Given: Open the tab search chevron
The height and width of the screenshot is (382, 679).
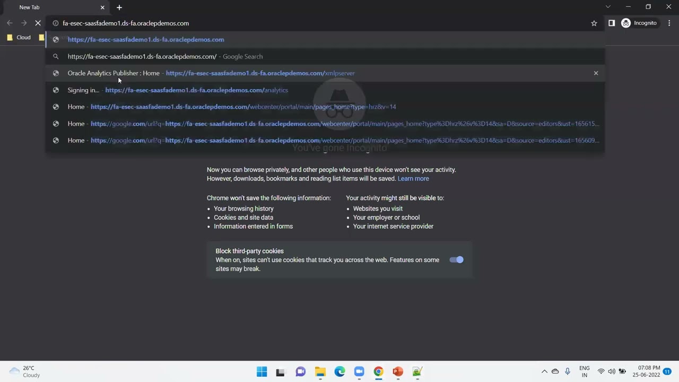Looking at the screenshot, I should point(608,7).
